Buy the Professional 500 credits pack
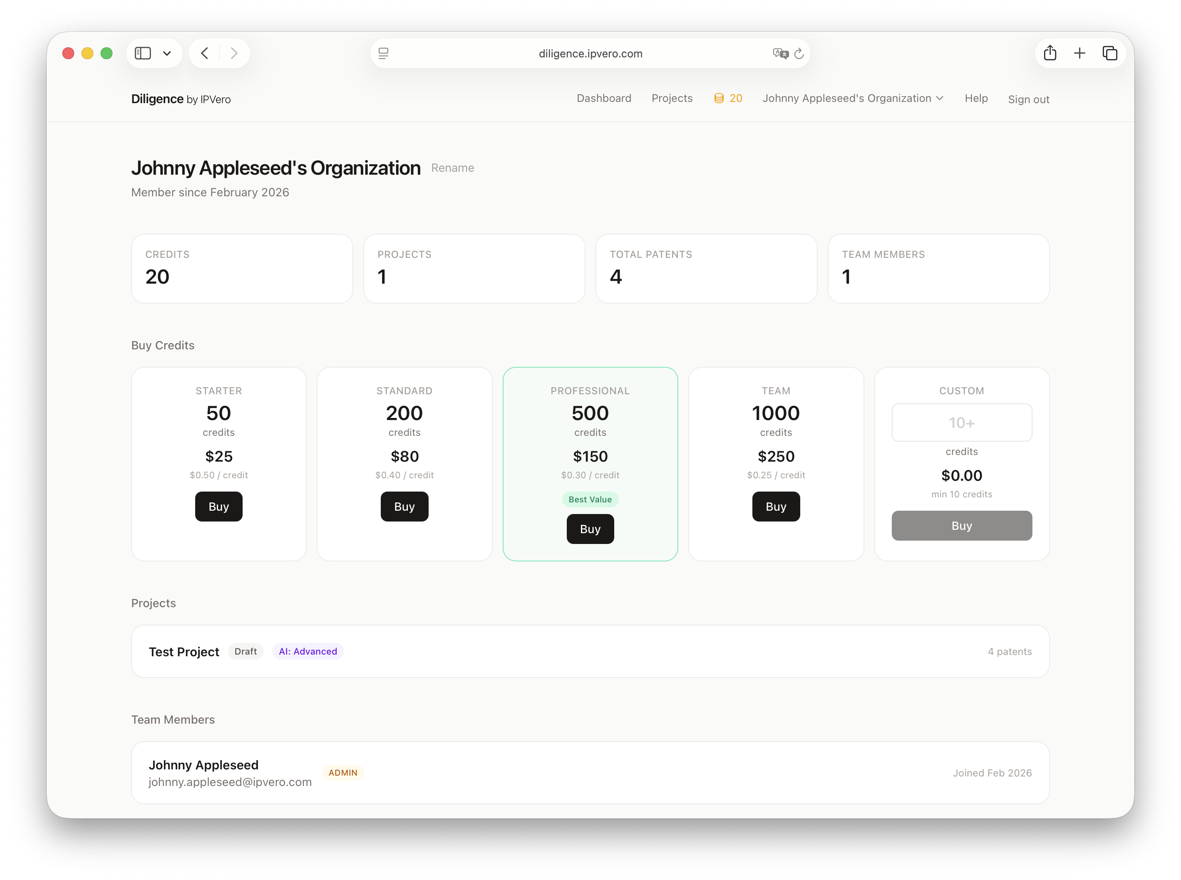This screenshot has width=1181, height=880. pyautogui.click(x=590, y=529)
